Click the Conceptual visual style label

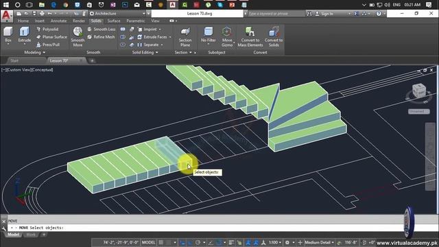coord(42,70)
